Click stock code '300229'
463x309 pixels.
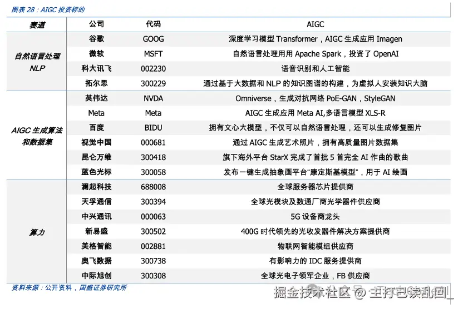click(x=153, y=83)
